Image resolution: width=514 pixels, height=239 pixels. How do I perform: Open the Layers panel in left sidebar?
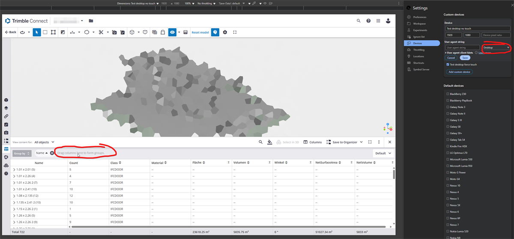tap(6, 108)
